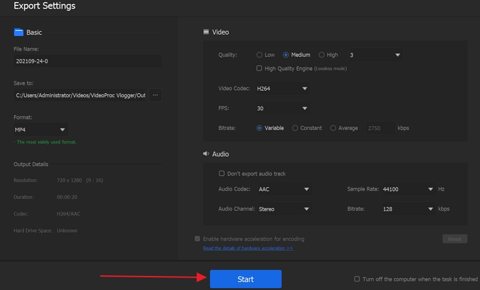Viewport: 480px width, 290px height.
Task: Click the blue Start button
Action: pos(245,279)
